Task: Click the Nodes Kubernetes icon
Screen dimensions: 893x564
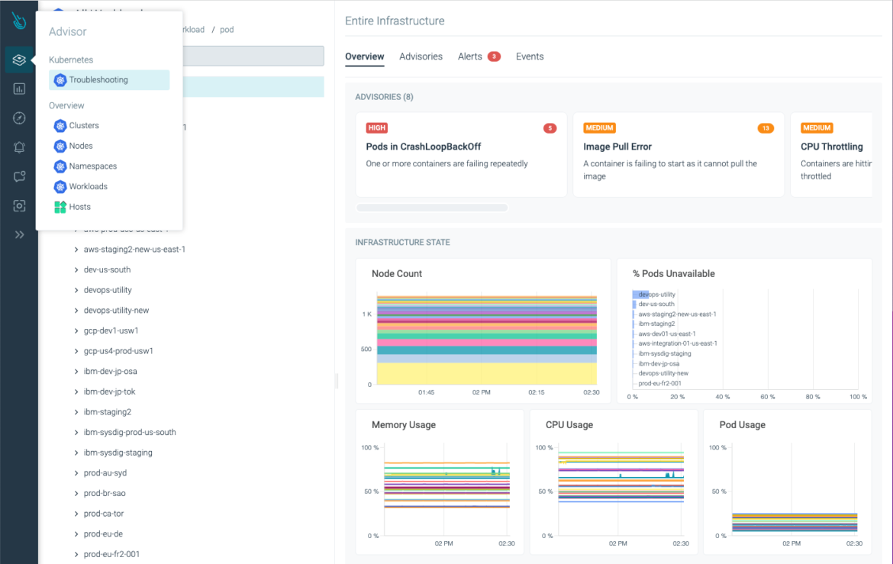Action: tap(60, 147)
